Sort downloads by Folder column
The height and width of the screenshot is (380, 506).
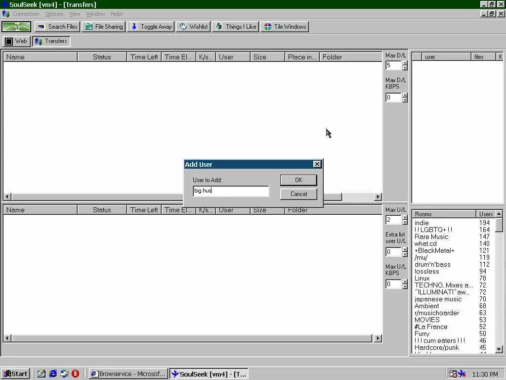pyautogui.click(x=351, y=57)
